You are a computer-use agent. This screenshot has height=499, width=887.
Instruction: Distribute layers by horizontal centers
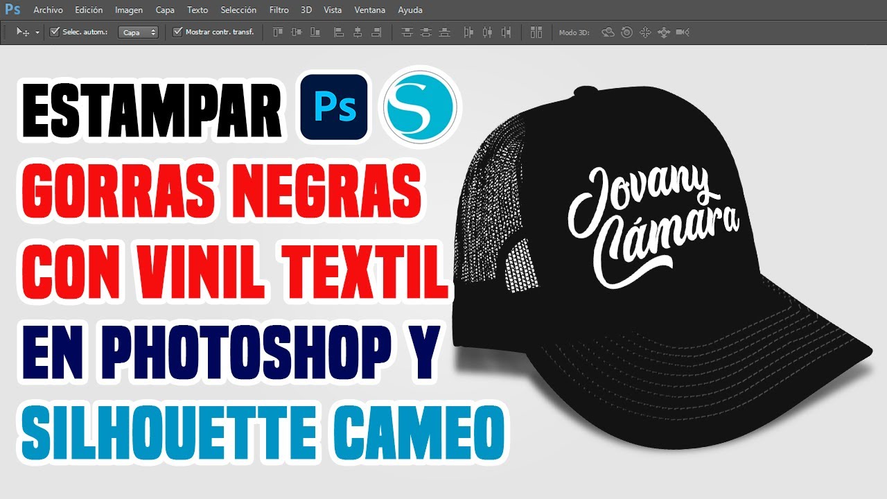click(x=487, y=32)
